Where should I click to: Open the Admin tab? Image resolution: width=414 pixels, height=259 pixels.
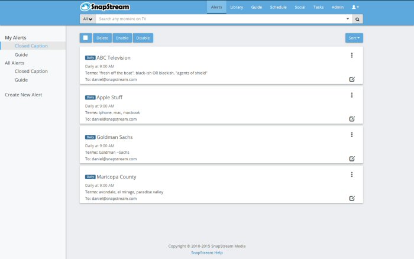pyautogui.click(x=338, y=7)
